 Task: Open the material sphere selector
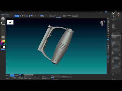(3, 37)
